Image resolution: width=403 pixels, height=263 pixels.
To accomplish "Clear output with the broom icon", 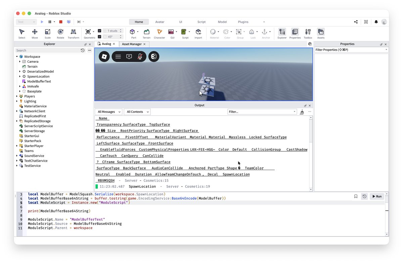I will click(302, 112).
